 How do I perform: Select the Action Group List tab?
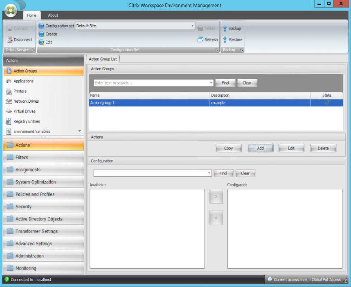103,59
